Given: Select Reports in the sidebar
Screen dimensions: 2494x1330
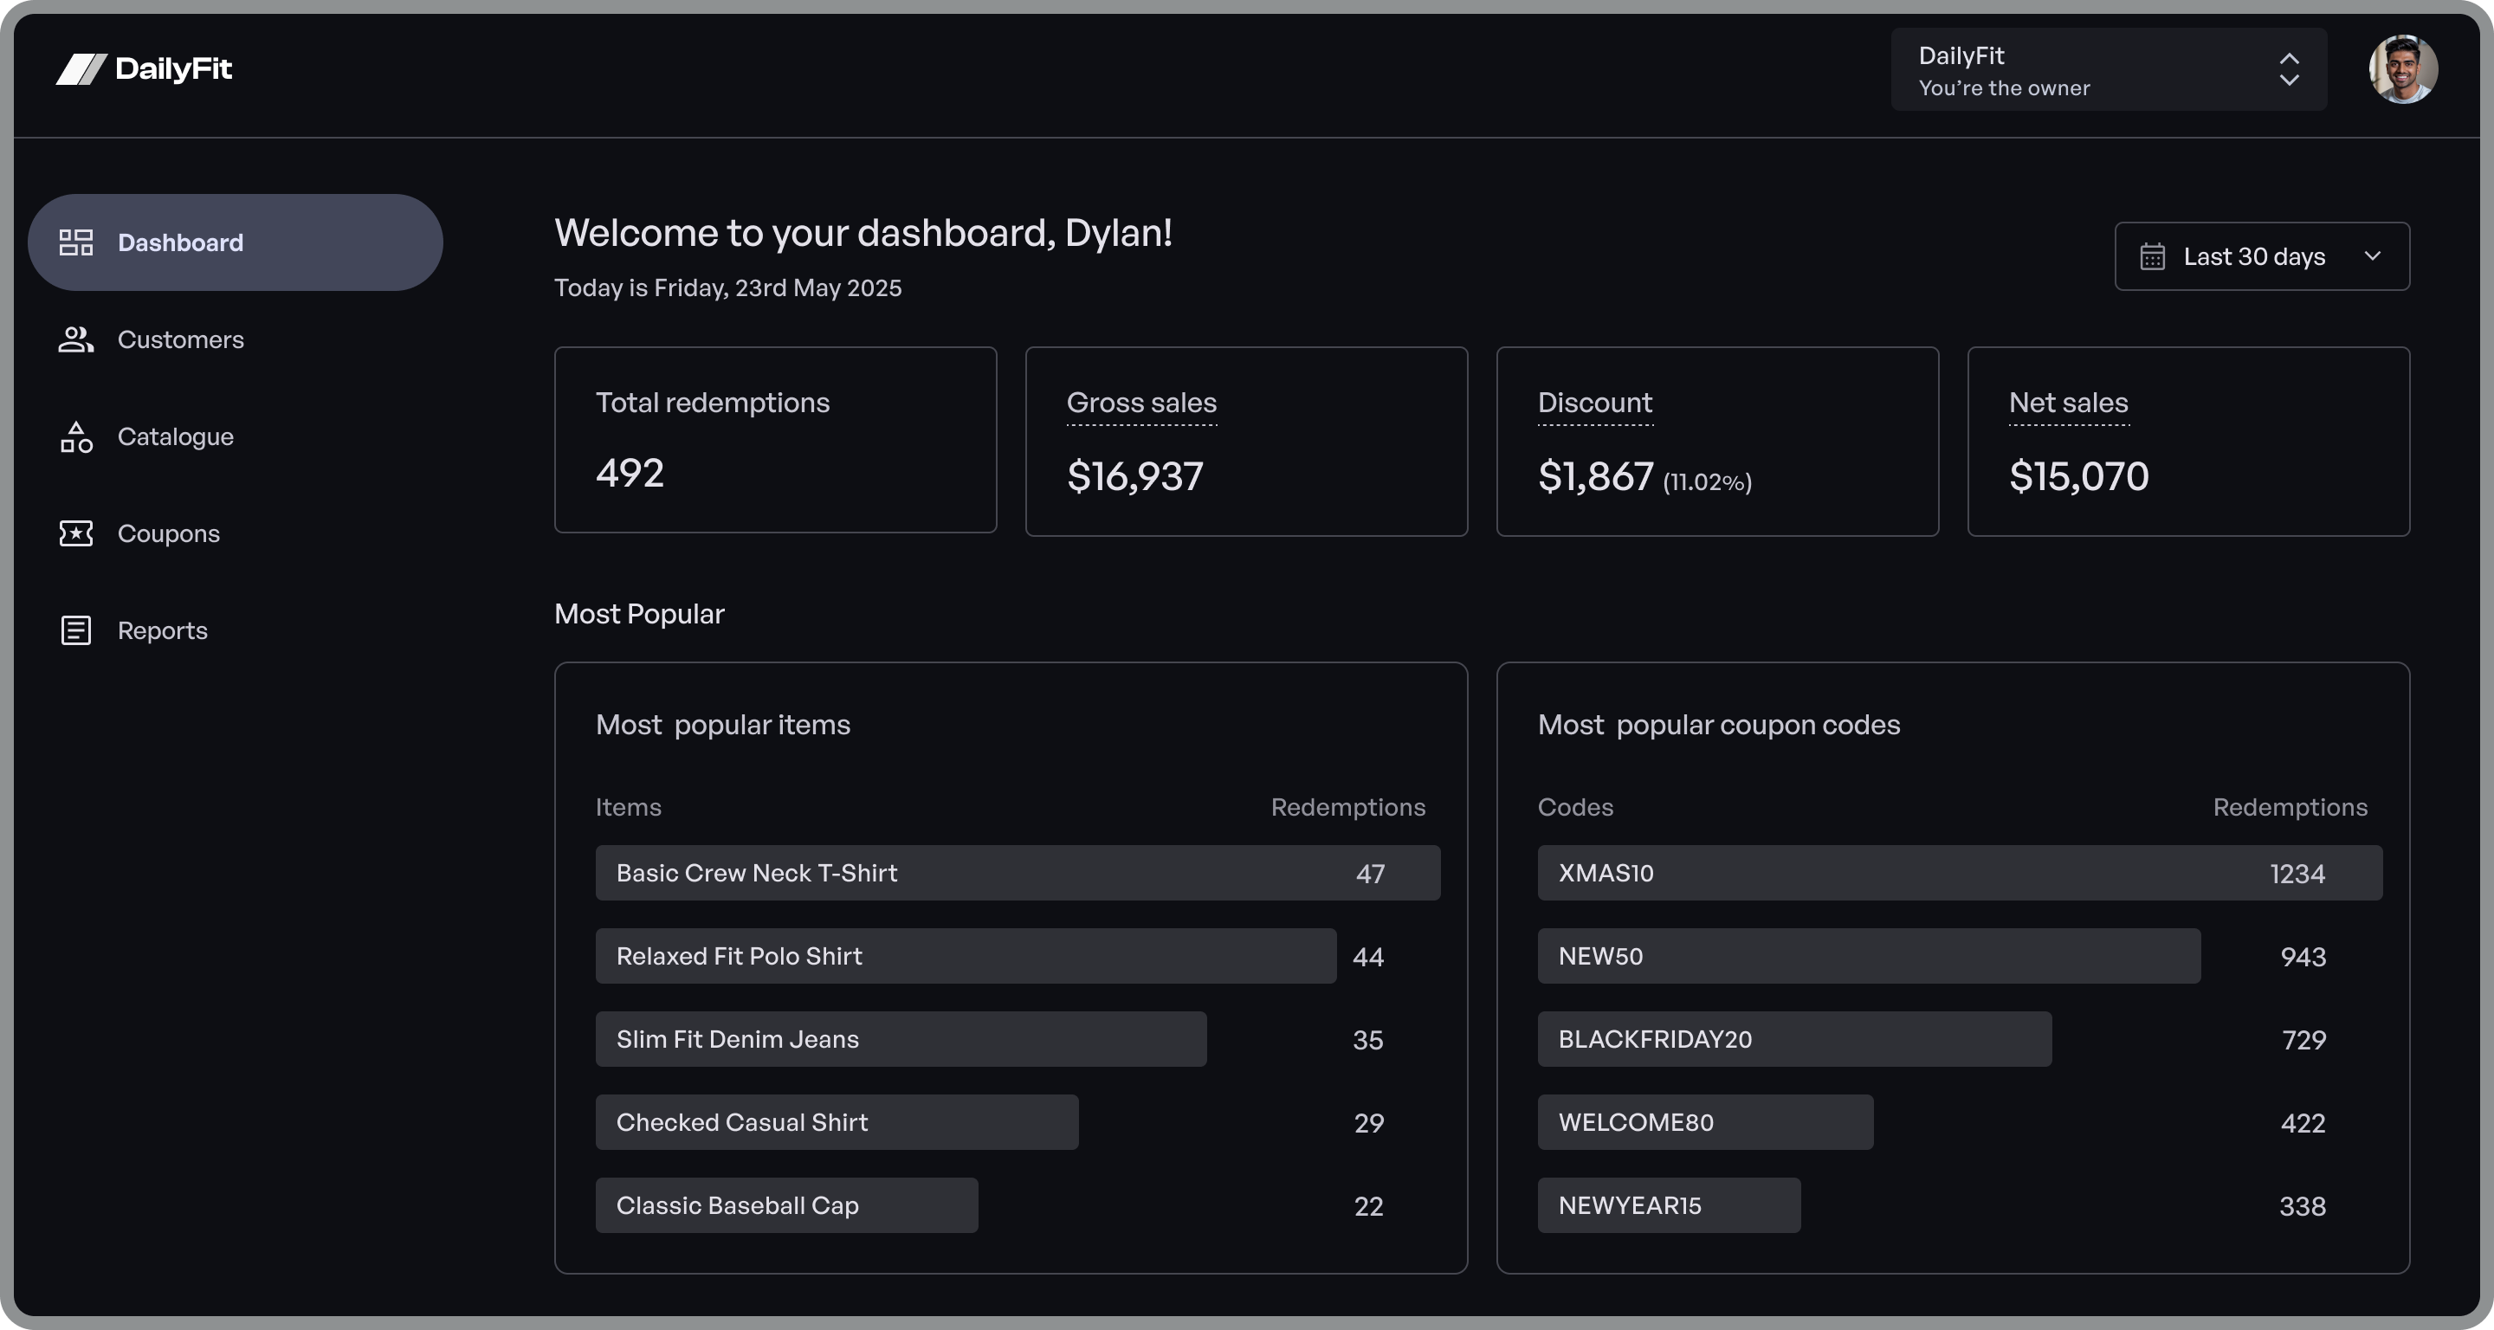Looking at the screenshot, I should click(x=163, y=630).
